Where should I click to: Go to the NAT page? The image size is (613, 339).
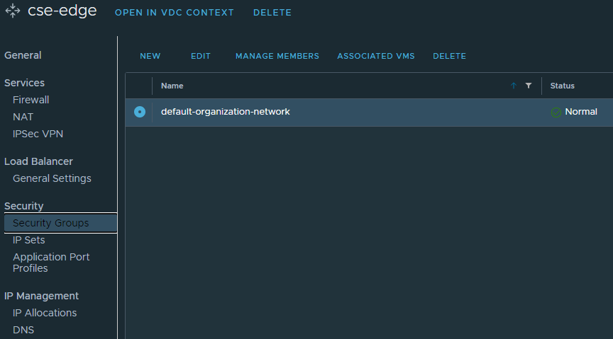coord(23,117)
